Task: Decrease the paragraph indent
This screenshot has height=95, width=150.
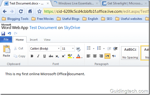Action: [109, 49]
